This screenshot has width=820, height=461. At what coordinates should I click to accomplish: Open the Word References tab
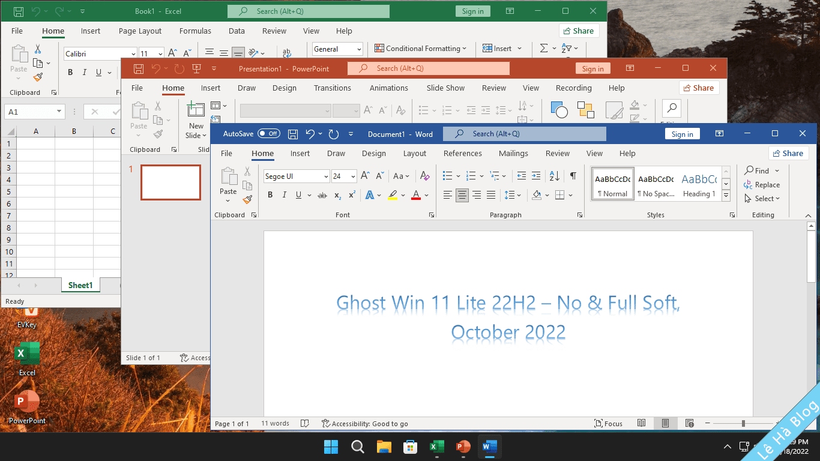tap(462, 154)
